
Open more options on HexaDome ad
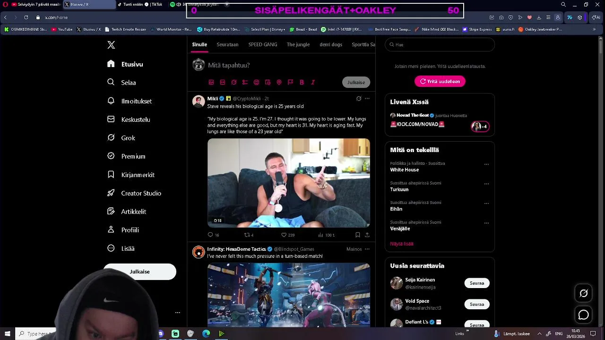click(367, 249)
